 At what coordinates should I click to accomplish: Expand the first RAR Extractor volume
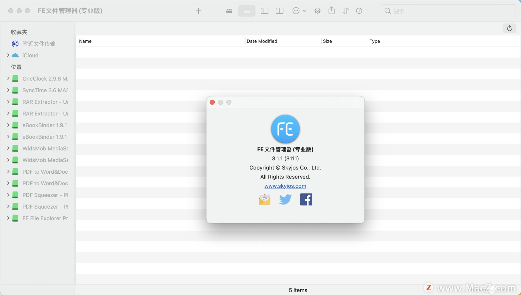(x=8, y=102)
